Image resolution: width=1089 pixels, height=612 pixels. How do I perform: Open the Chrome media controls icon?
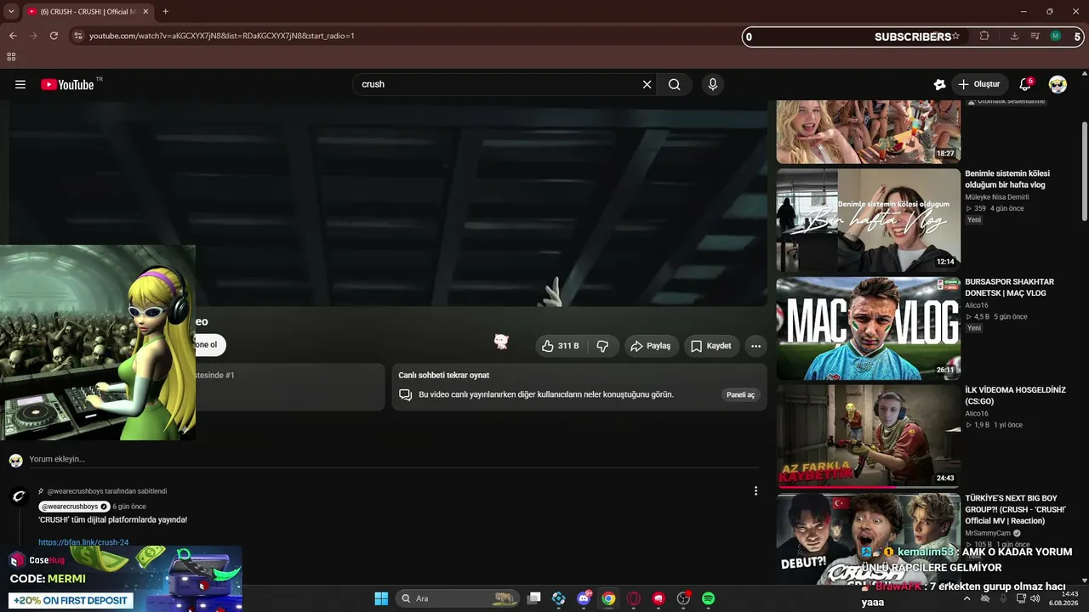1035,36
